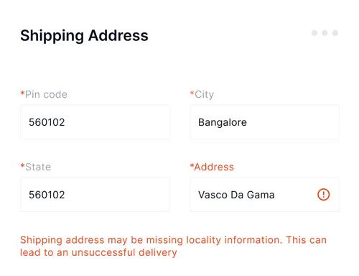Click the middle gray dot at top right
359x276 pixels.
tap(325, 33)
